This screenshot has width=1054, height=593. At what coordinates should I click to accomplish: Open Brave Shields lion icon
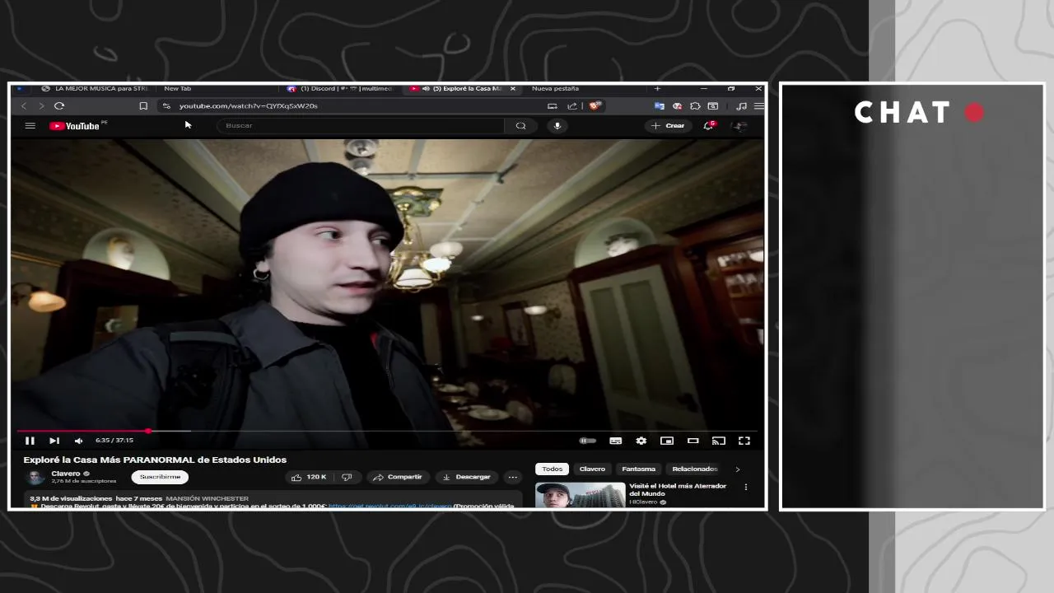click(595, 105)
